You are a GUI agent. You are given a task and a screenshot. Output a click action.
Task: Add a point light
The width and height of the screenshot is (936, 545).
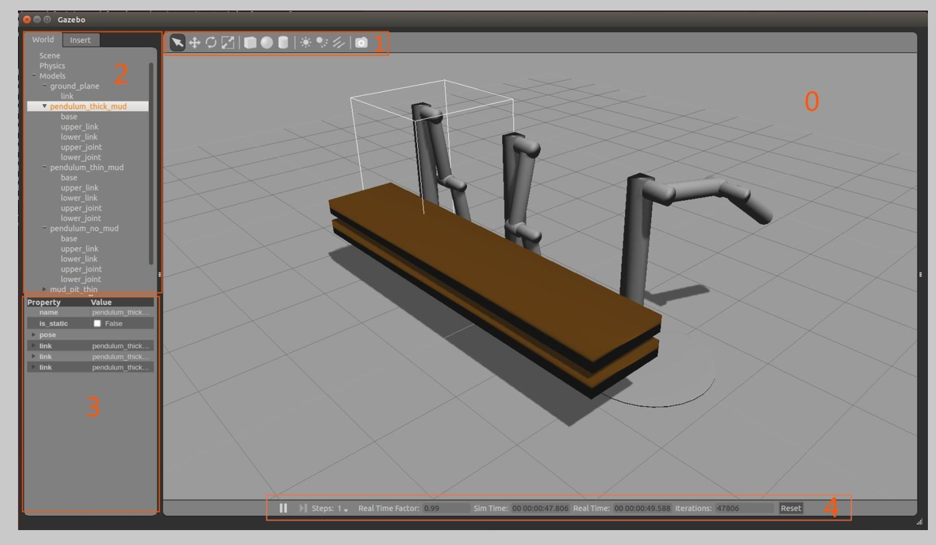click(305, 42)
